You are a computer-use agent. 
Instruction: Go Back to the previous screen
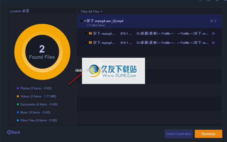pyautogui.click(x=14, y=132)
